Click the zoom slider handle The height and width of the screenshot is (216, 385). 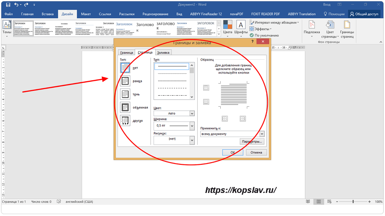tap(353, 201)
